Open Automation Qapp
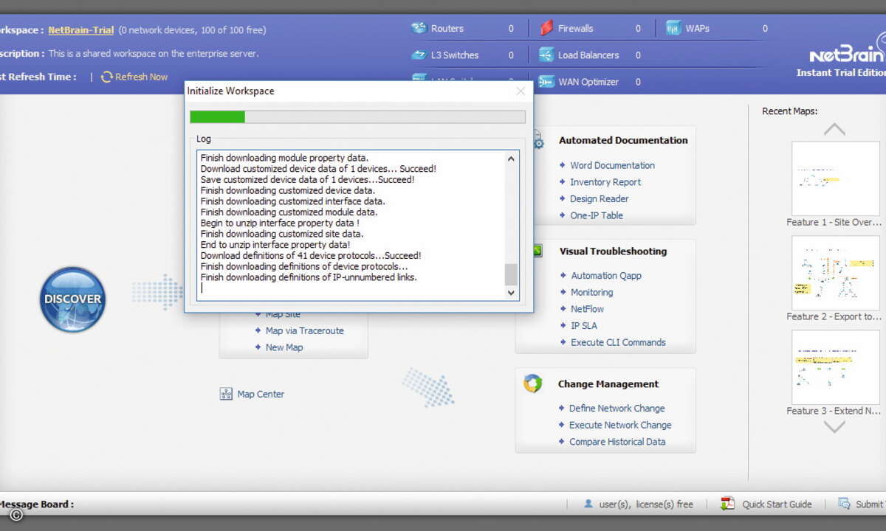 [x=606, y=275]
